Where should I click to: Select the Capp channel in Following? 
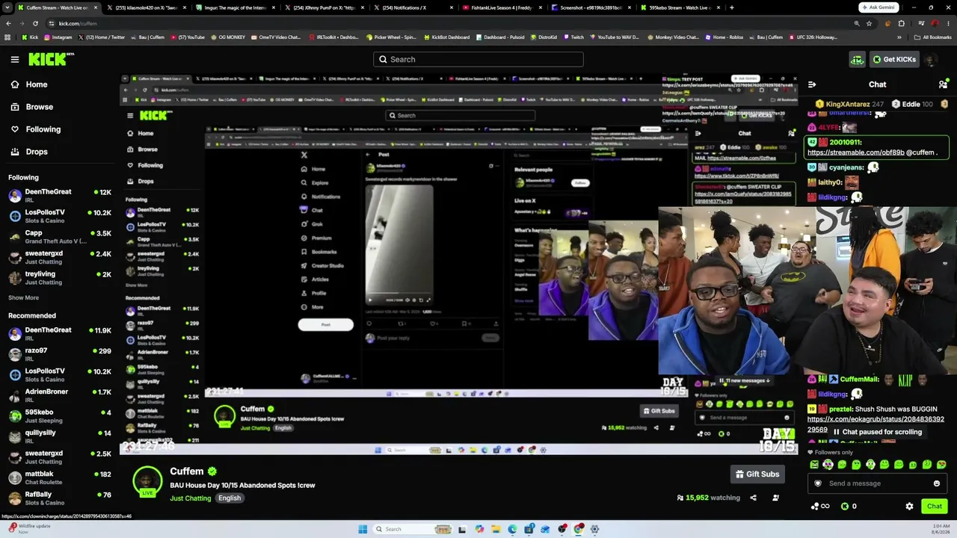(60, 237)
